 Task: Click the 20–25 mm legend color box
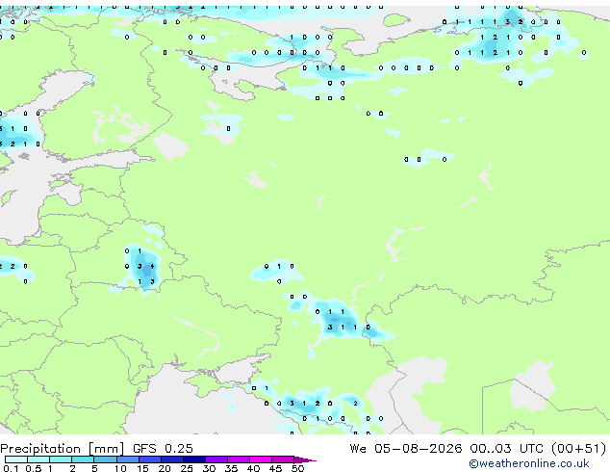[x=172, y=459]
